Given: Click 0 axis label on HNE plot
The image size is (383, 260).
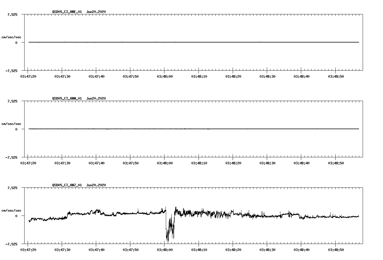Looking at the screenshot, I should pos(16,42).
